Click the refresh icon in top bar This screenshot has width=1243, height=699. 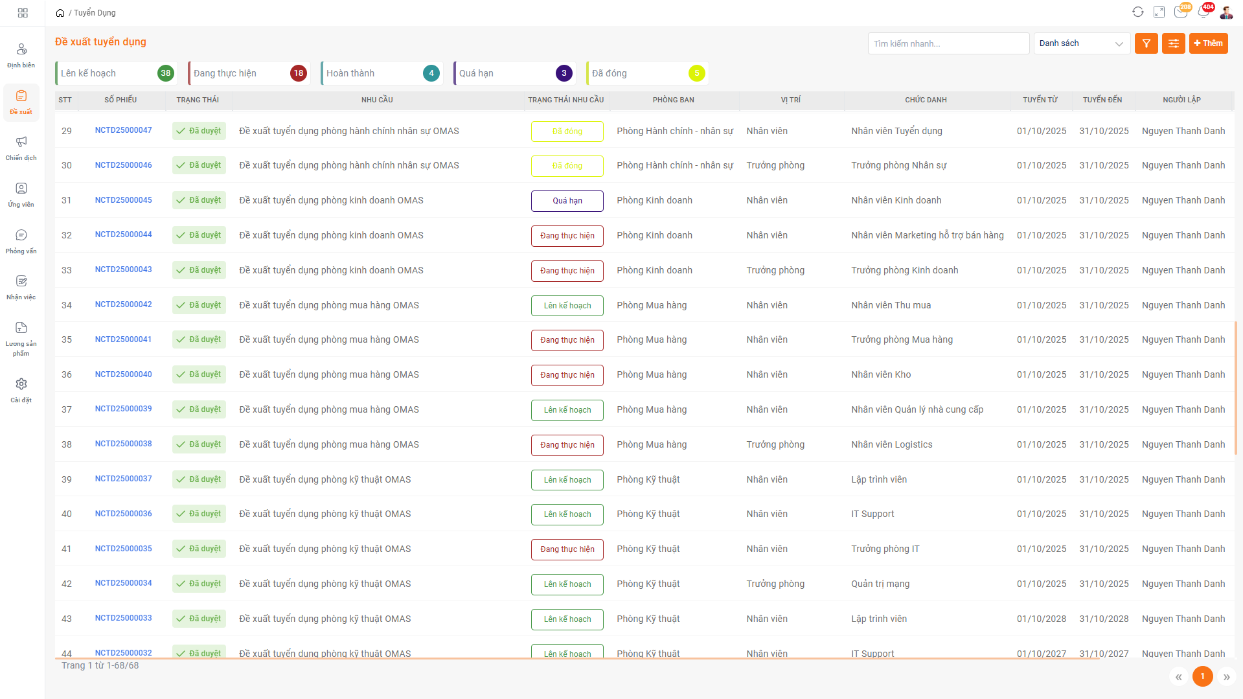tap(1137, 12)
